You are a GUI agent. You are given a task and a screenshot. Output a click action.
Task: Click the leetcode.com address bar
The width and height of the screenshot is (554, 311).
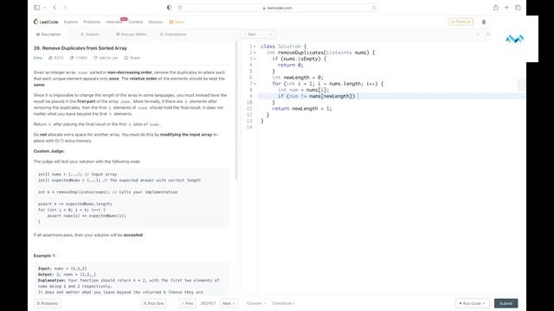pyautogui.click(x=277, y=8)
